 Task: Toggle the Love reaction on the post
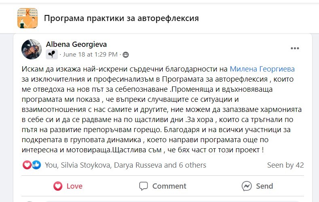click(x=68, y=186)
